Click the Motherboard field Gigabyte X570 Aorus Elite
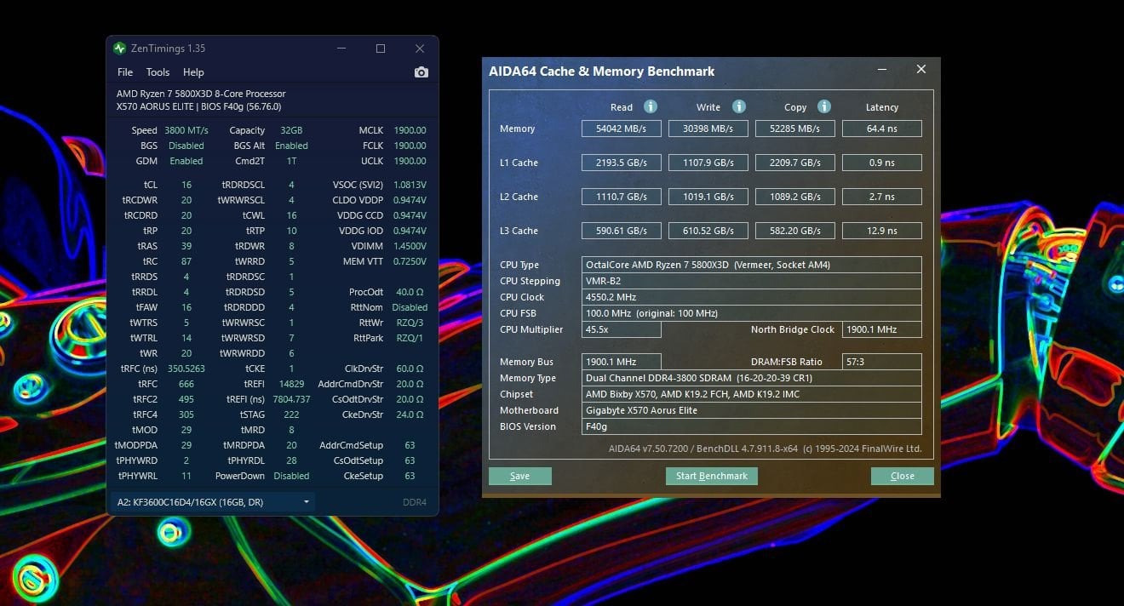 (x=752, y=410)
